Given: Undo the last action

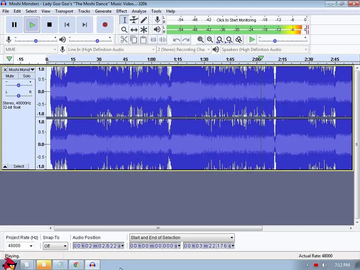Looking at the screenshot, I should point(176,40).
